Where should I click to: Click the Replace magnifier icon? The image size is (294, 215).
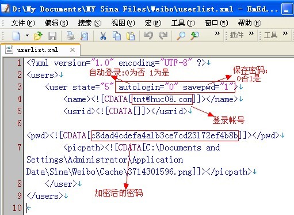coord(194,36)
